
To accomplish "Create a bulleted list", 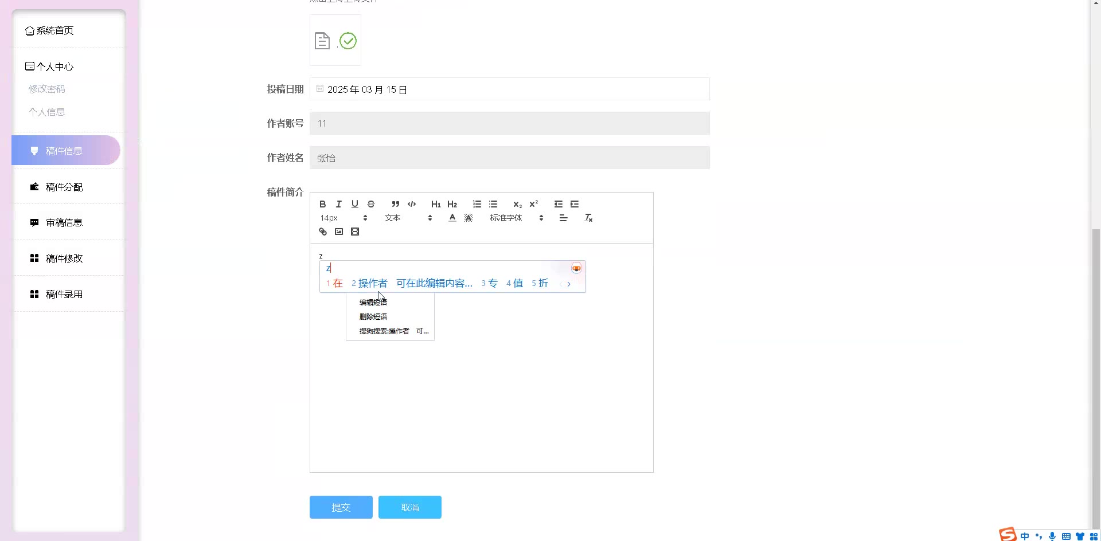I will click(x=493, y=204).
